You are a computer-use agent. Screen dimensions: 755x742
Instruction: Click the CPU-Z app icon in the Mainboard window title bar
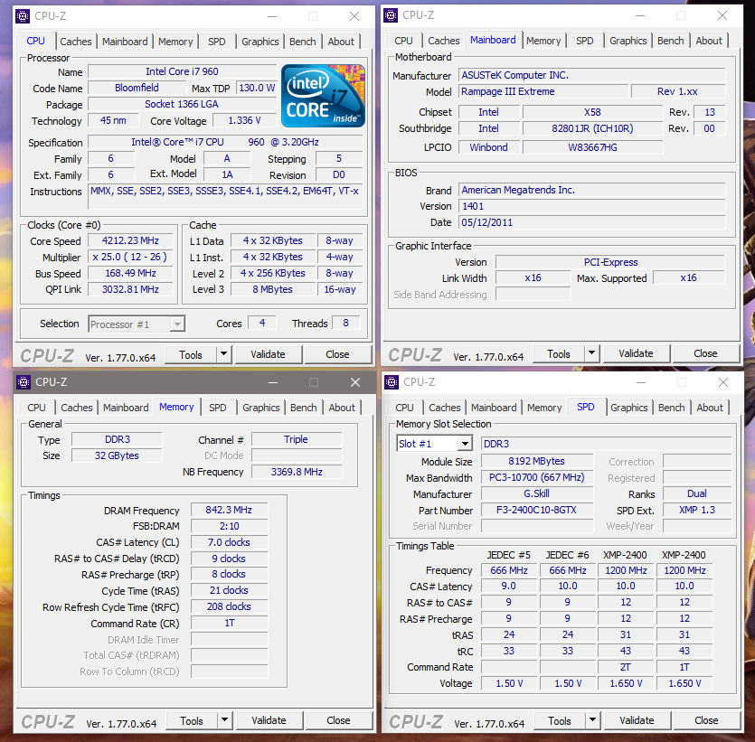[391, 15]
